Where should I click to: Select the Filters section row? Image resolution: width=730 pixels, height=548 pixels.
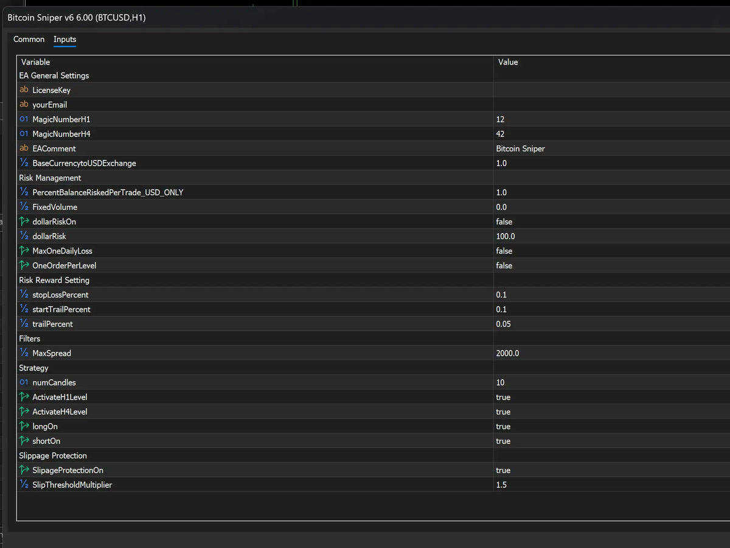373,338
